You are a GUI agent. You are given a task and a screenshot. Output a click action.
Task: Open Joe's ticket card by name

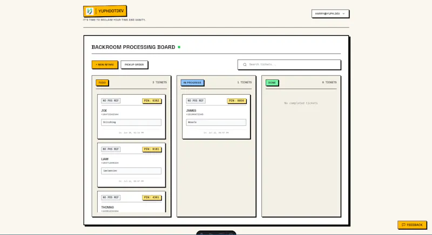(x=104, y=110)
